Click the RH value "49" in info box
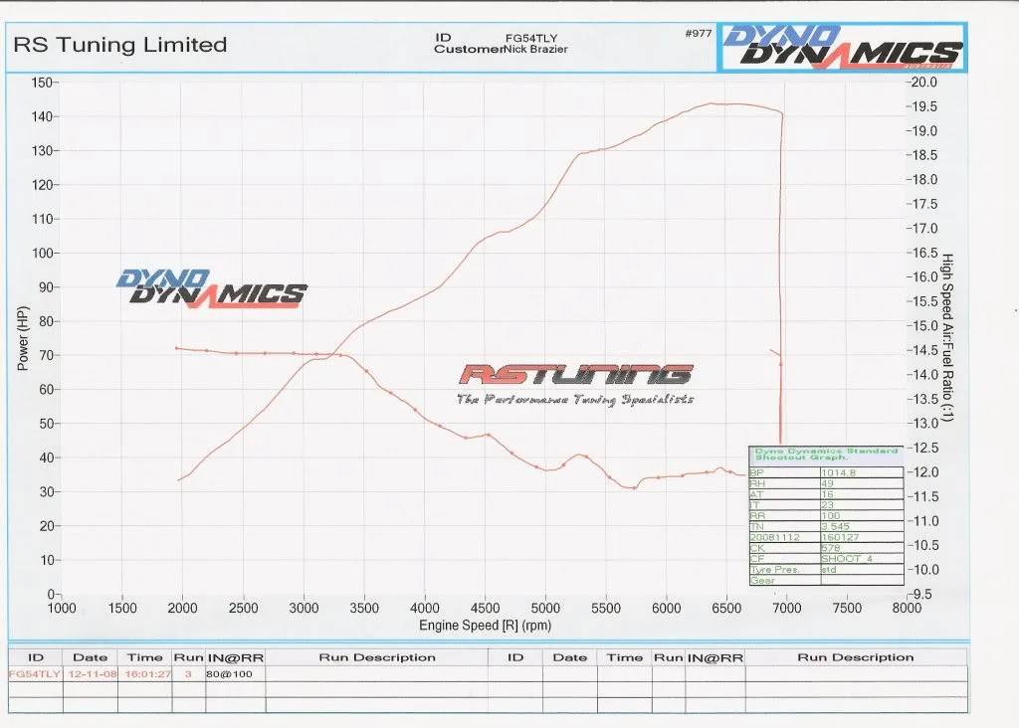Image resolution: width=1019 pixels, height=728 pixels. 827,483
